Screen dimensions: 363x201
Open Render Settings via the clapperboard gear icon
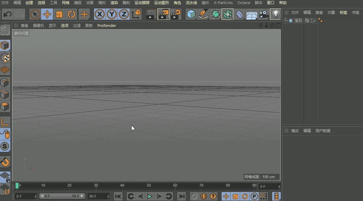175,14
